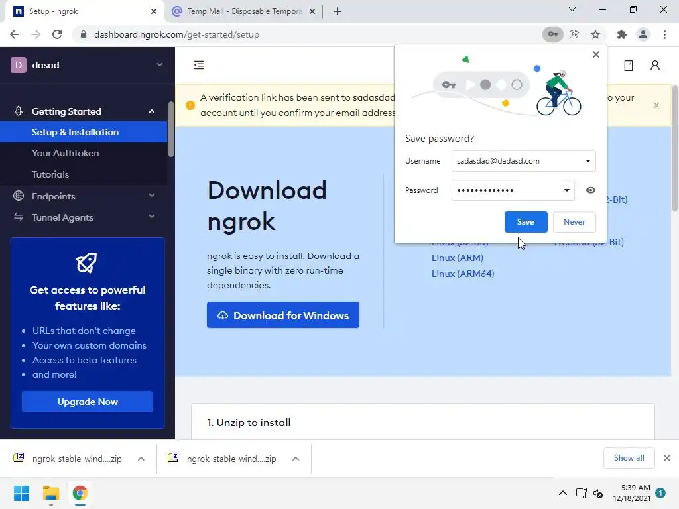
Task: Open the Tutorials page
Action: pos(50,174)
